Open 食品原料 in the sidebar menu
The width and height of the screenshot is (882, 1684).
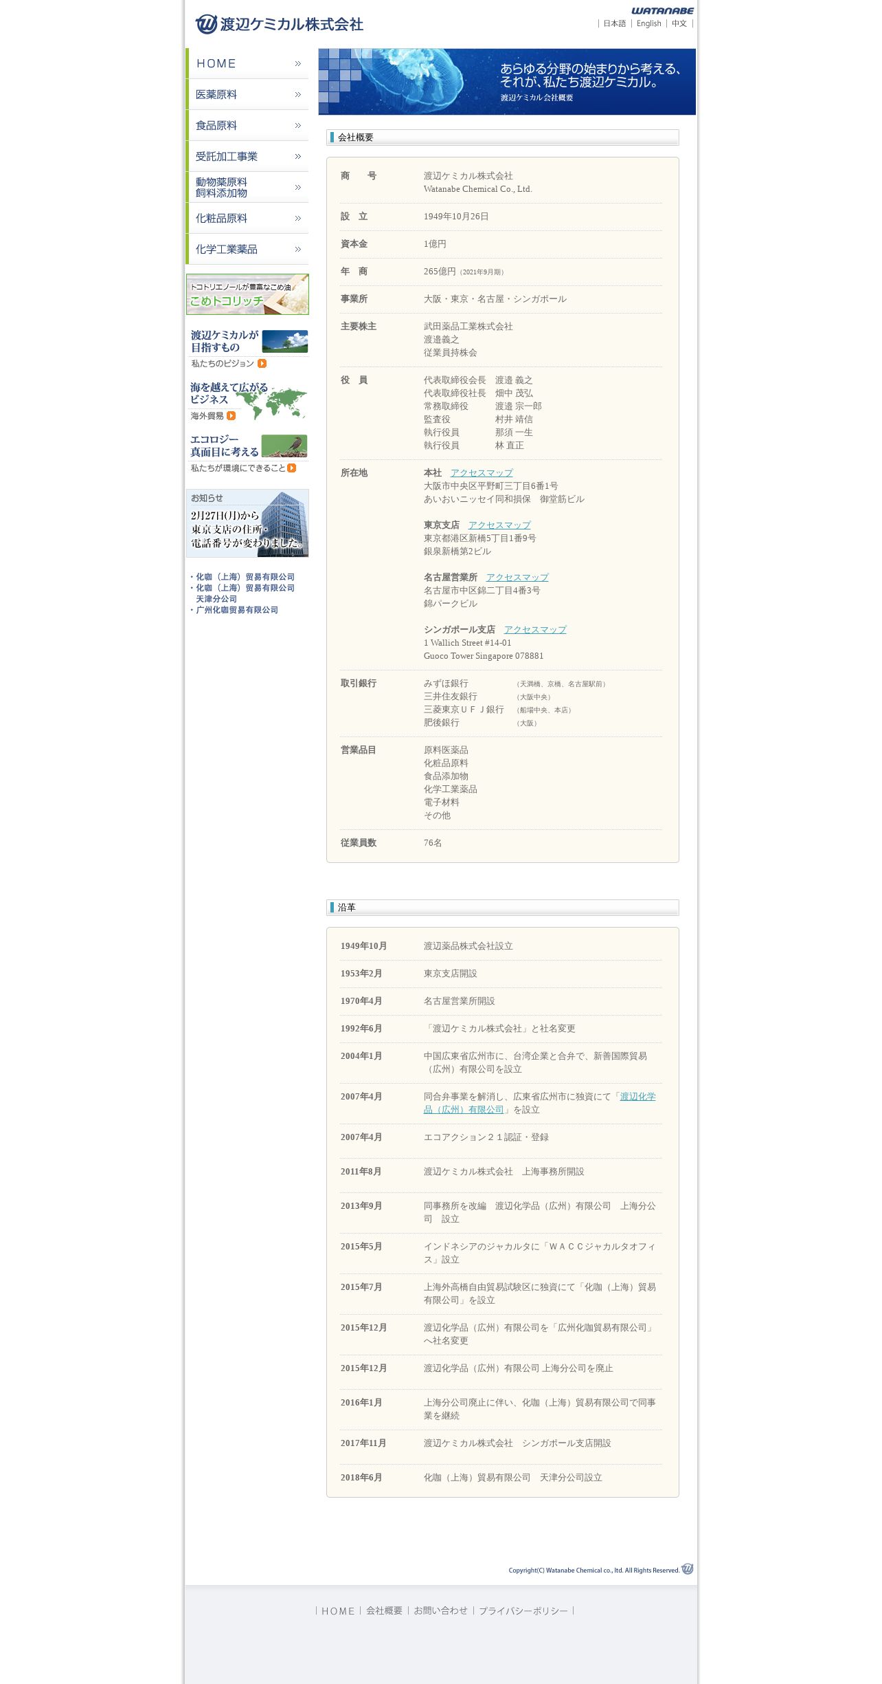point(247,125)
